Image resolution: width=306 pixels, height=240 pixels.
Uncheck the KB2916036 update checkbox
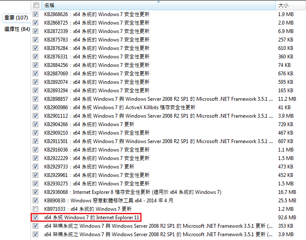click(x=36, y=150)
